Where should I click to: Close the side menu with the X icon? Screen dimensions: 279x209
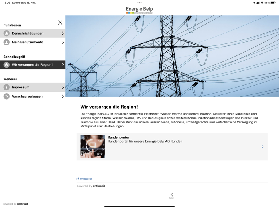(x=60, y=23)
